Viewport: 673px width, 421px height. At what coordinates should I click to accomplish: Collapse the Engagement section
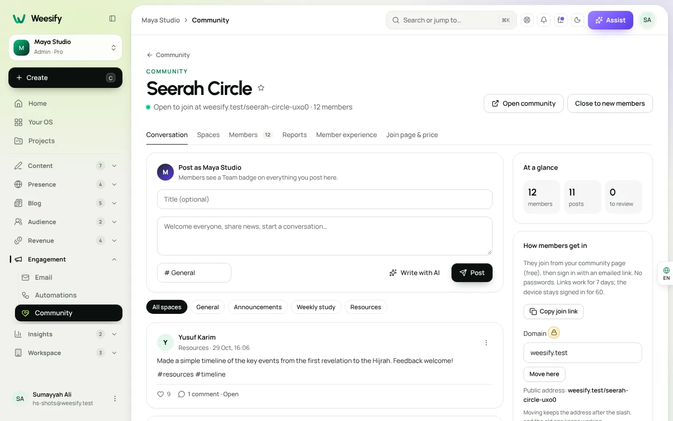[x=114, y=259]
